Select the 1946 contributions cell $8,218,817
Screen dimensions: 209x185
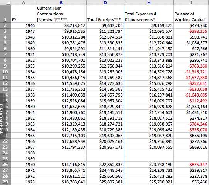click(x=61, y=25)
